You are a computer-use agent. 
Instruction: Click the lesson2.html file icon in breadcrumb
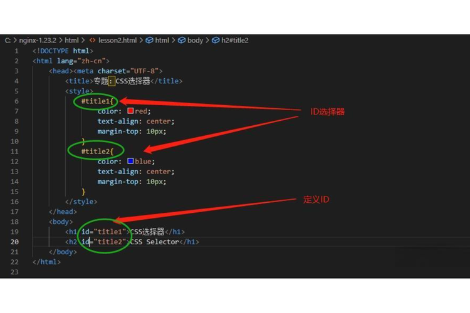pos(92,40)
